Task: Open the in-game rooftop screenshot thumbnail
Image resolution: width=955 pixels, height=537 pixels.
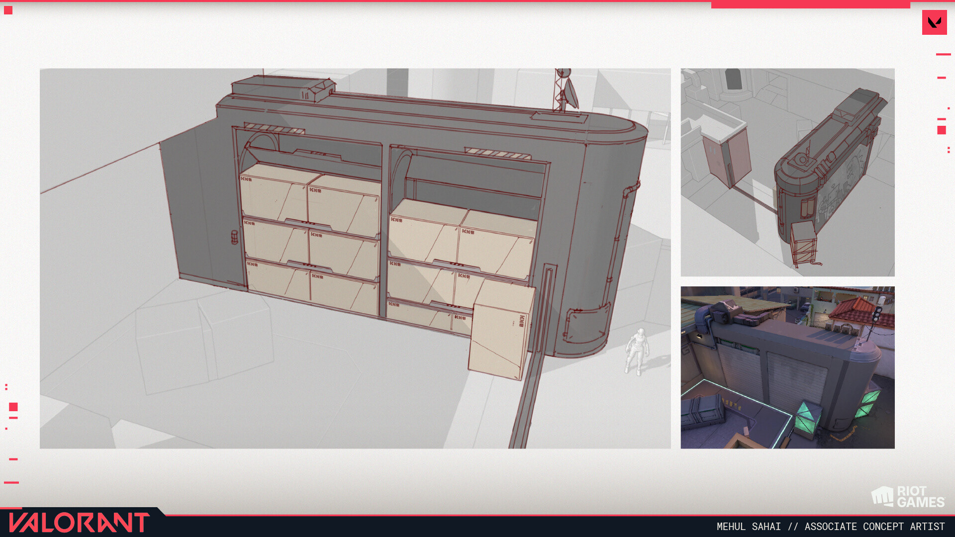Action: point(787,367)
